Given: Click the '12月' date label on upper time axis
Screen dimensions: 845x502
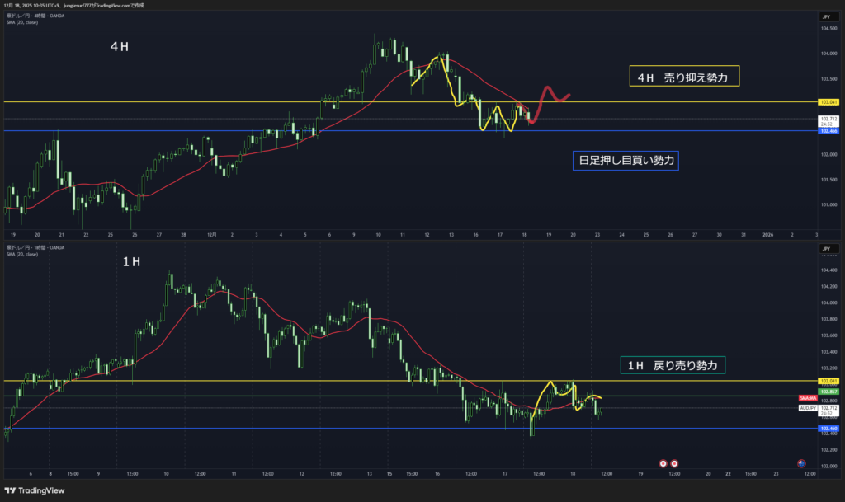Looking at the screenshot, I should click(x=211, y=234).
